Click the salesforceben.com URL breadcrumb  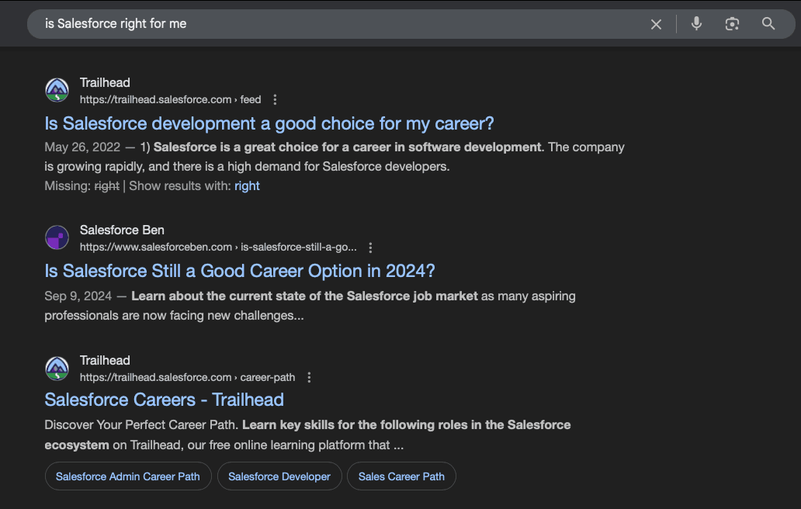coord(218,248)
